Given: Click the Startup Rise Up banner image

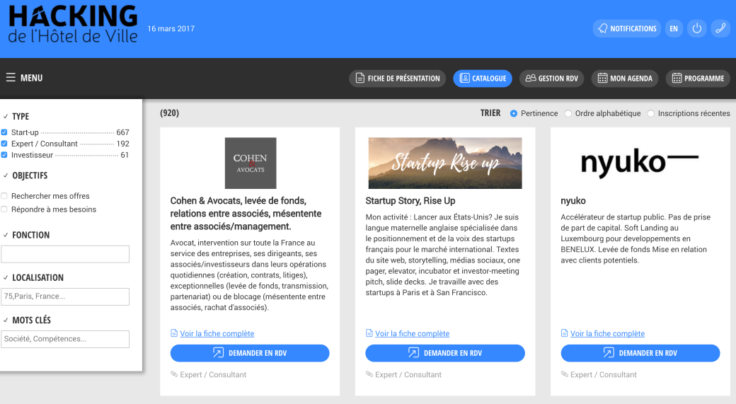Looking at the screenshot, I should pos(445,163).
